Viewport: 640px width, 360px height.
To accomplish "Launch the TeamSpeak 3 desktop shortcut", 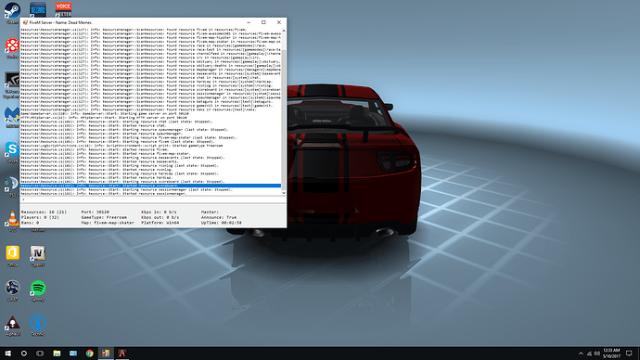I will point(12,184).
